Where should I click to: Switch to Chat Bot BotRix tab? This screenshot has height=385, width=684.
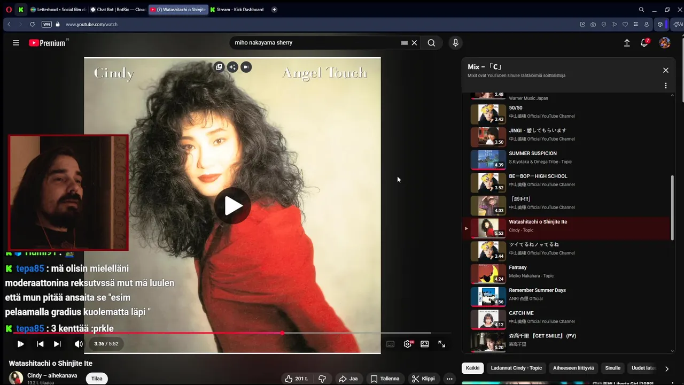click(118, 10)
